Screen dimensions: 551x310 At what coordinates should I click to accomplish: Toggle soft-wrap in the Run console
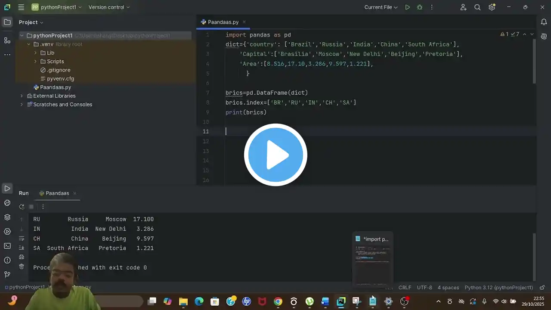pyautogui.click(x=22, y=238)
